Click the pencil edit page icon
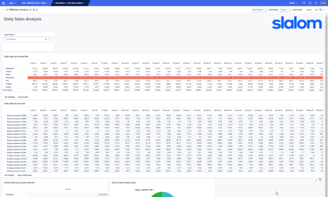The height and width of the screenshot is (197, 328). click(317, 10)
